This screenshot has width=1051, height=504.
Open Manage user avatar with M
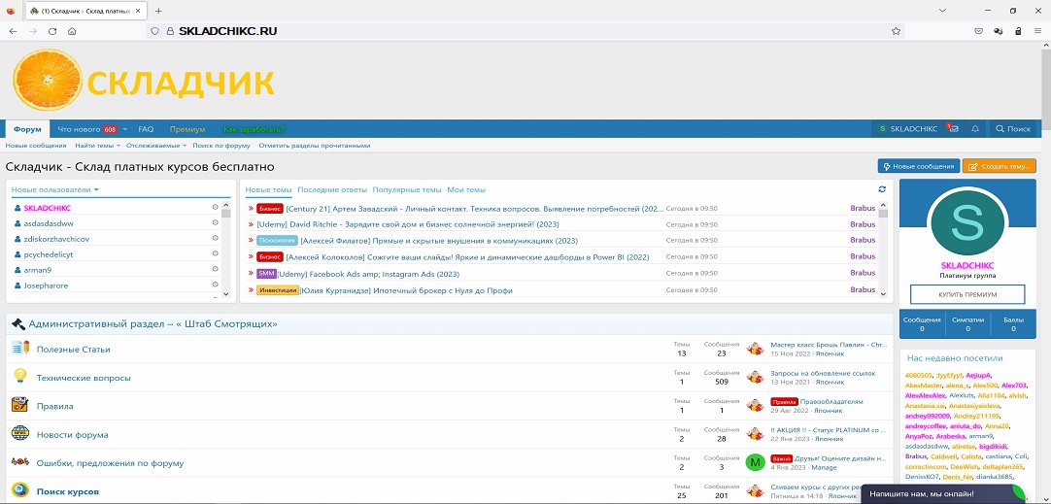(755, 462)
